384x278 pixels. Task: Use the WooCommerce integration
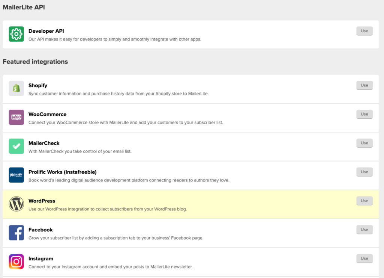[x=364, y=114]
